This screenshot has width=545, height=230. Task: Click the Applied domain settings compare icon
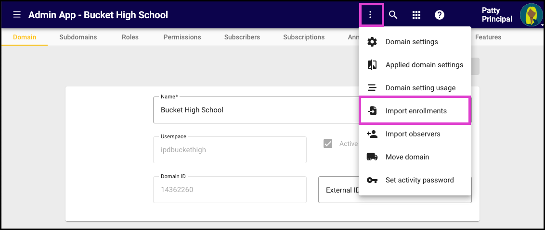click(x=372, y=65)
